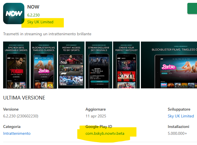The width and height of the screenshot is (197, 145).
Task: Open 'Stream Exclusive Sky Originals' screenshot
Action: click(x=99, y=65)
